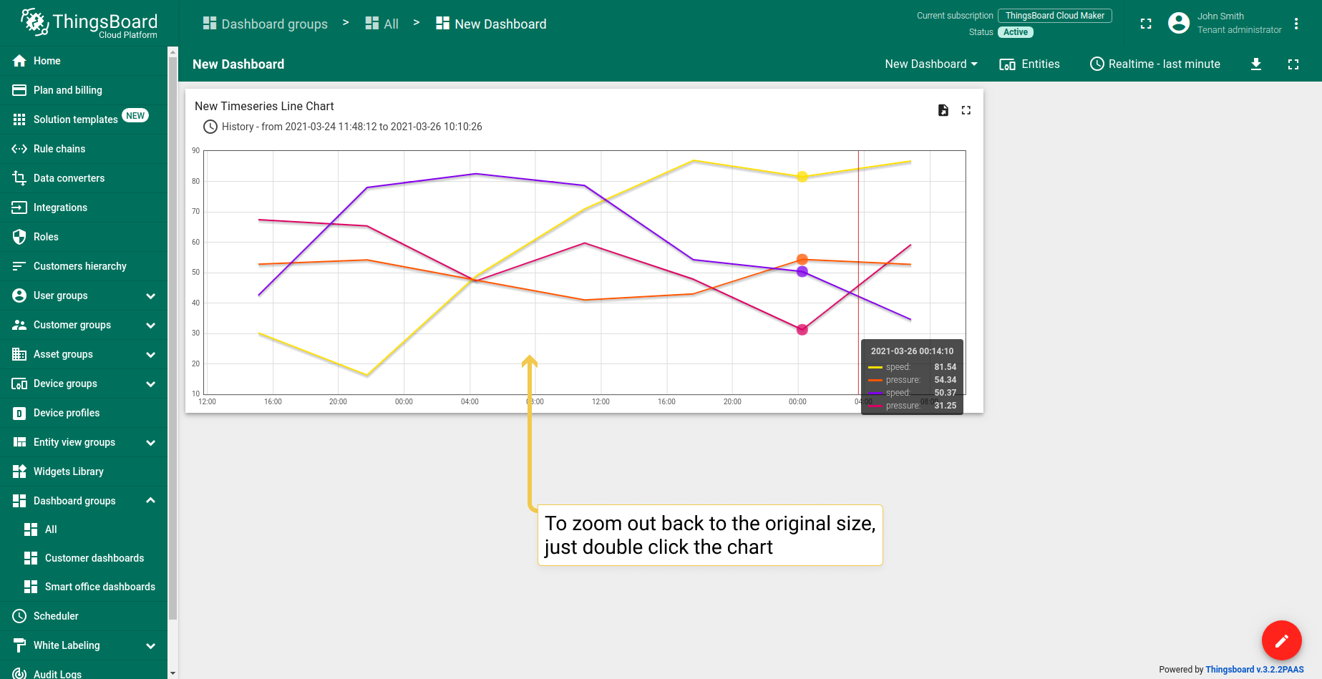Open Widgets Library
The width and height of the screenshot is (1322, 679).
84,472
